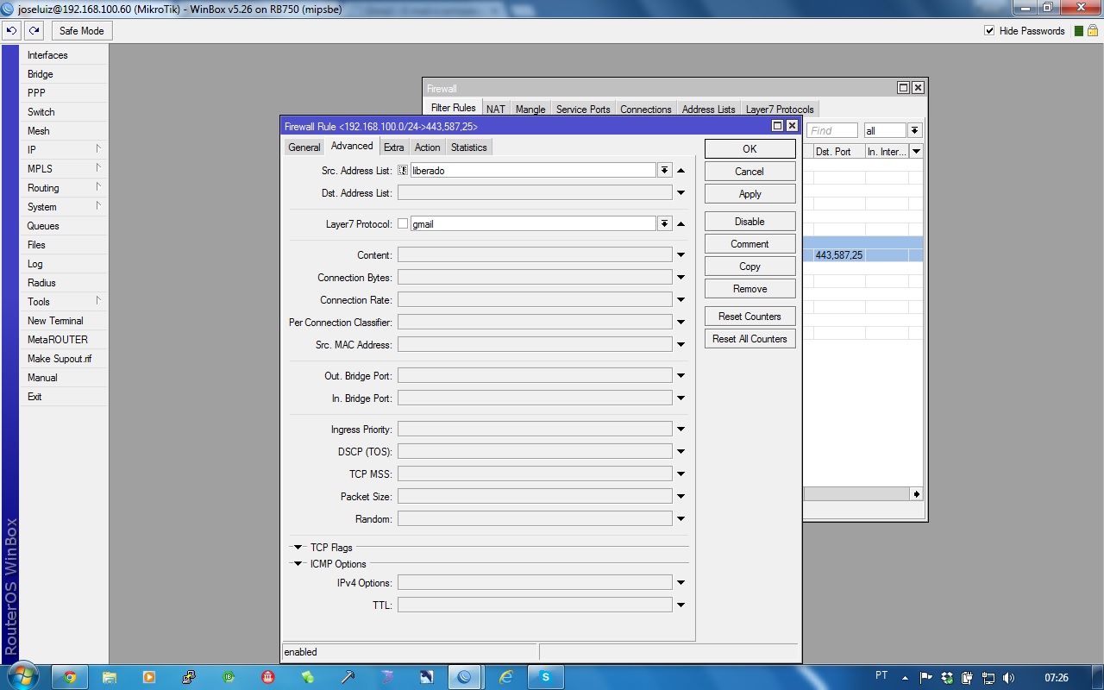Cancel the firewall rule dialog

750,172
